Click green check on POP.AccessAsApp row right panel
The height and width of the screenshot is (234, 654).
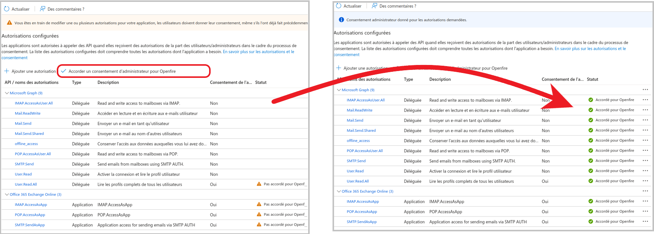coord(591,211)
